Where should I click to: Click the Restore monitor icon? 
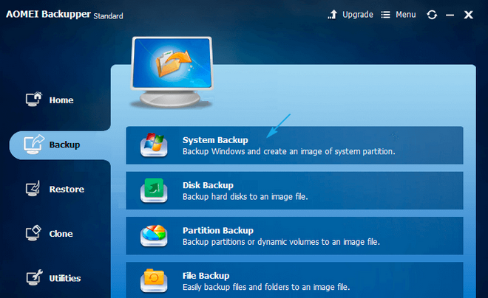[33, 188]
